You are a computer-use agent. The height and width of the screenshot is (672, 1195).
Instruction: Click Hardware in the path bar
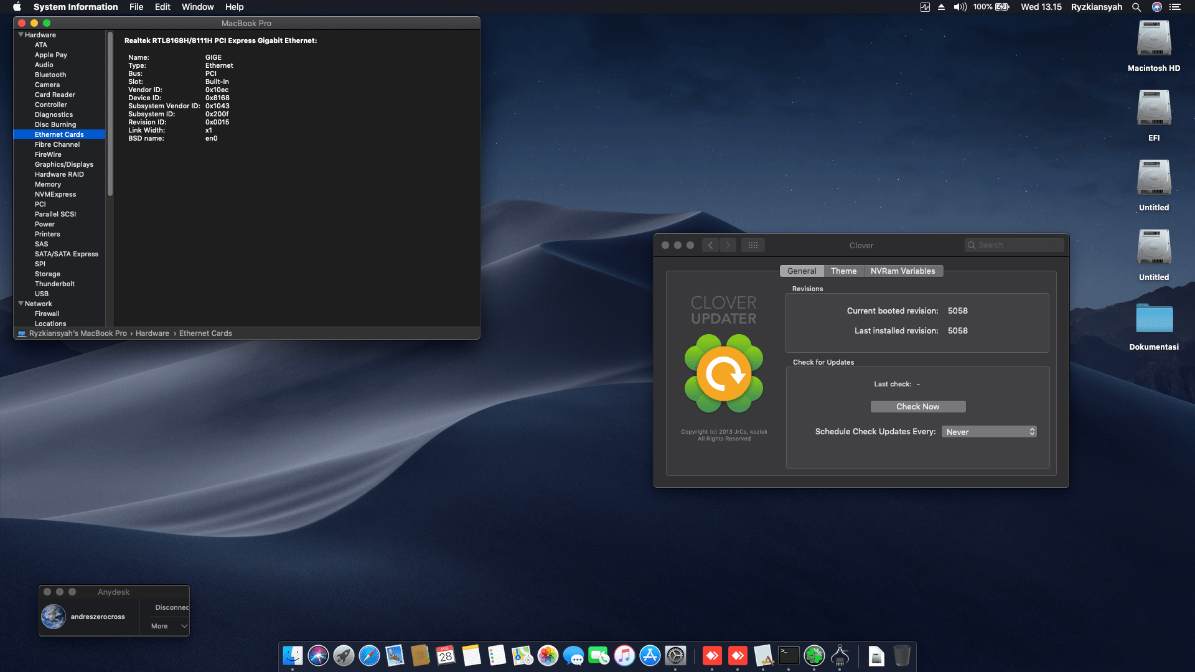[x=152, y=334]
